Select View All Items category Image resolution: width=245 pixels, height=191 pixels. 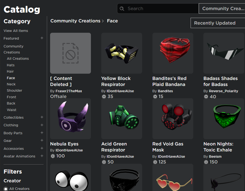(16, 31)
